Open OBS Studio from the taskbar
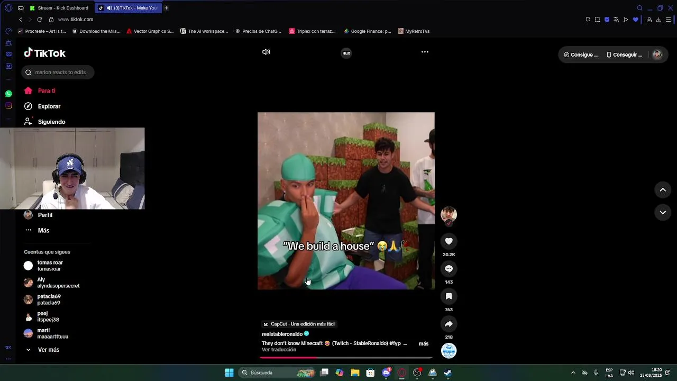This screenshot has height=381, width=677. [x=417, y=373]
